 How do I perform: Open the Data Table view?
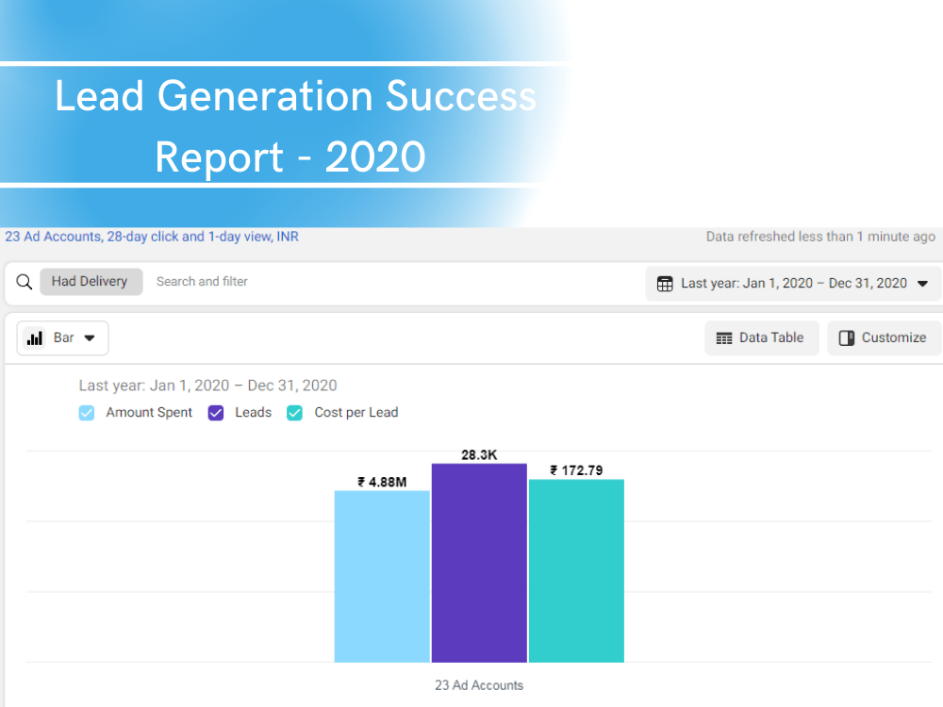coord(762,337)
